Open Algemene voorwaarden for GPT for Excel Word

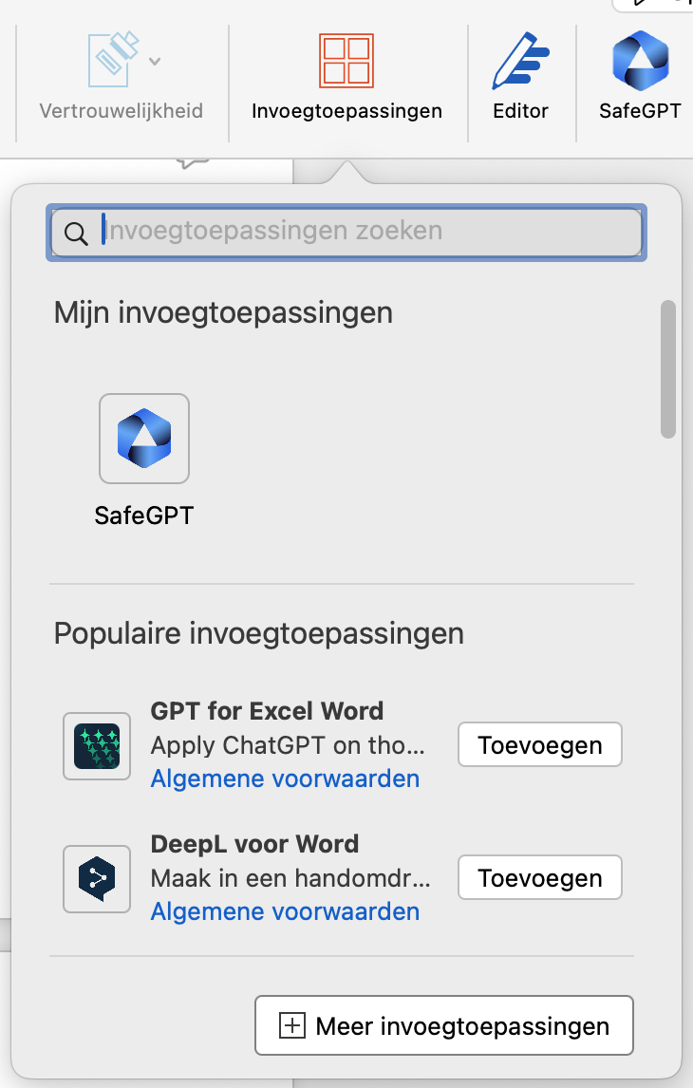pyautogui.click(x=285, y=778)
